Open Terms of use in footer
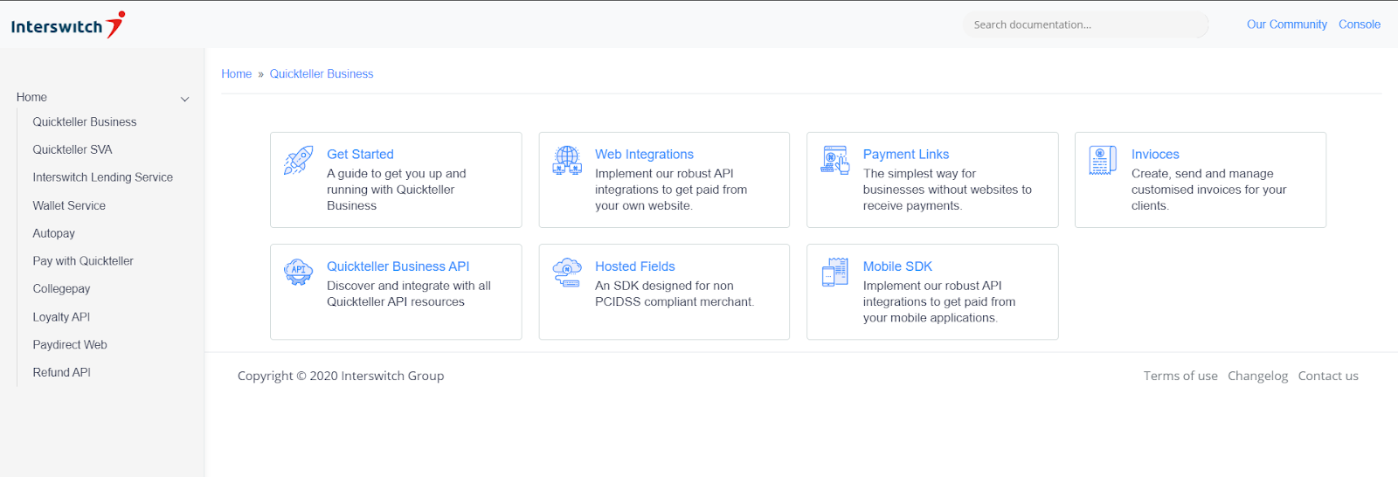 point(1180,376)
